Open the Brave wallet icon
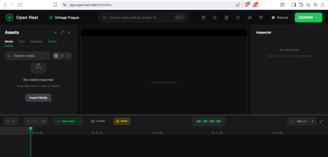 coord(301,5)
